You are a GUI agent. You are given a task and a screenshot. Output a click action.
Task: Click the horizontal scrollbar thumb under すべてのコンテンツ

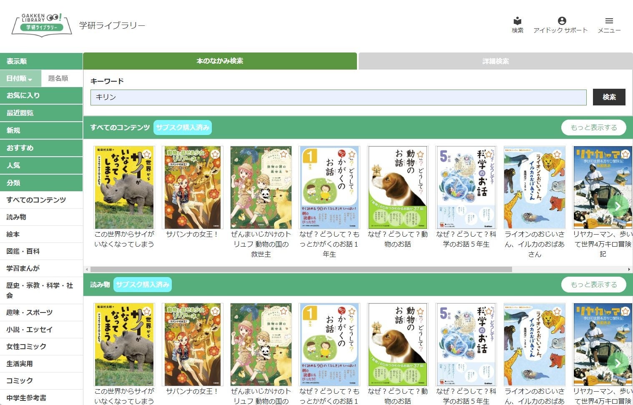[x=301, y=270]
